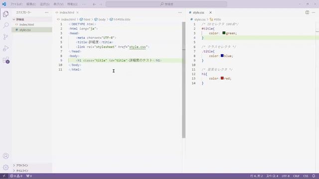Click the h1{ selector in style.css
Screen dimensions: 319x179
[x=204, y=74]
